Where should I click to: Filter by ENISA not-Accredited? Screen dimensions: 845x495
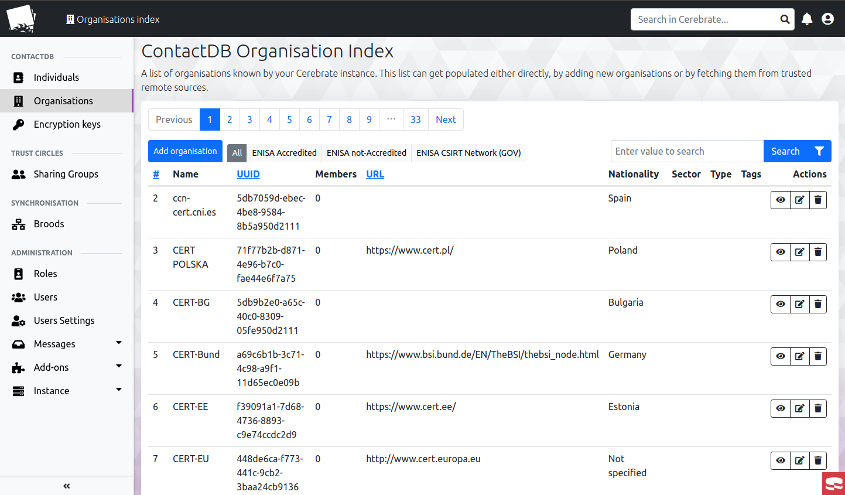tap(367, 153)
